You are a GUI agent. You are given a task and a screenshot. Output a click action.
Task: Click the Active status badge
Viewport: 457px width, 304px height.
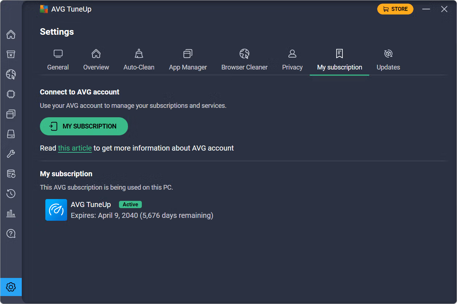[130, 204]
